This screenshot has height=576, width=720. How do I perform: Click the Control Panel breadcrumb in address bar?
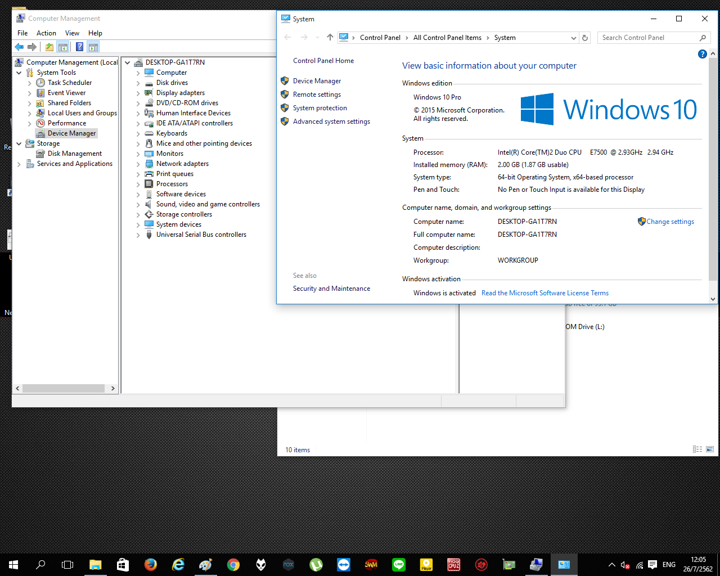coord(380,38)
